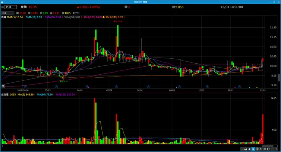Click the print icon in bottom toolbar
The height and width of the screenshot is (152, 281).
coord(246,149)
